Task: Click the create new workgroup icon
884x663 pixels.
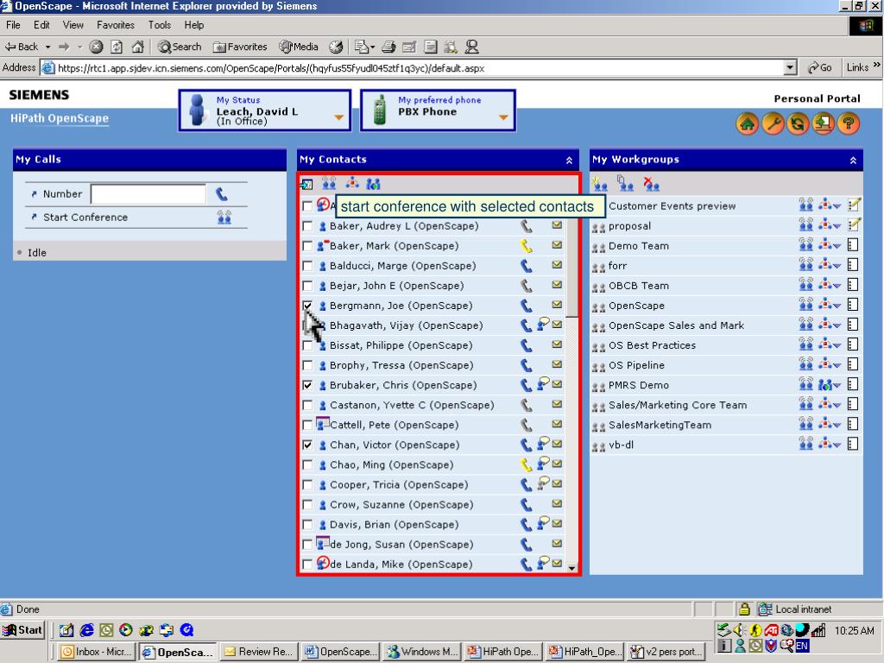Action: [x=601, y=184]
